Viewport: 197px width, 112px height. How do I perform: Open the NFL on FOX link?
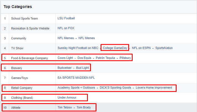coord(66,28)
